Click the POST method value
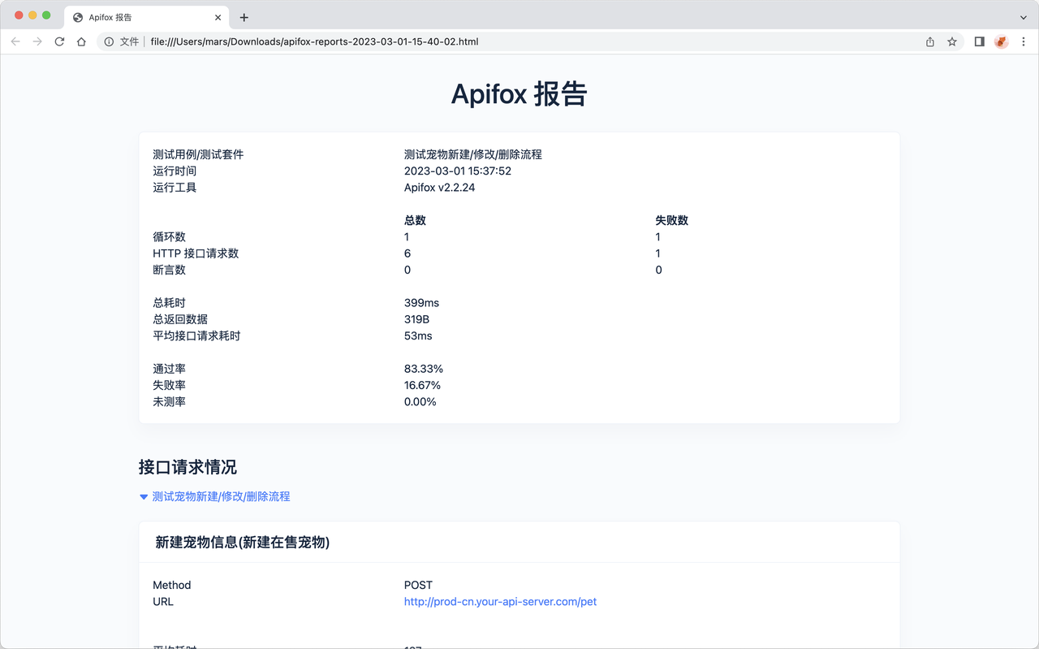The image size is (1039, 649). coord(418,585)
